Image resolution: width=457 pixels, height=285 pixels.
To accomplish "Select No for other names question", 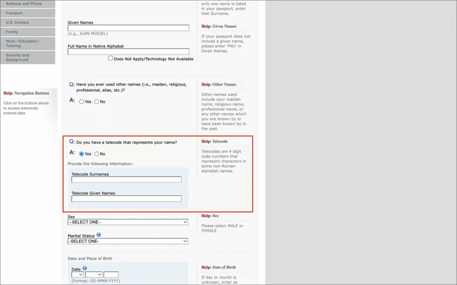I will point(97,102).
